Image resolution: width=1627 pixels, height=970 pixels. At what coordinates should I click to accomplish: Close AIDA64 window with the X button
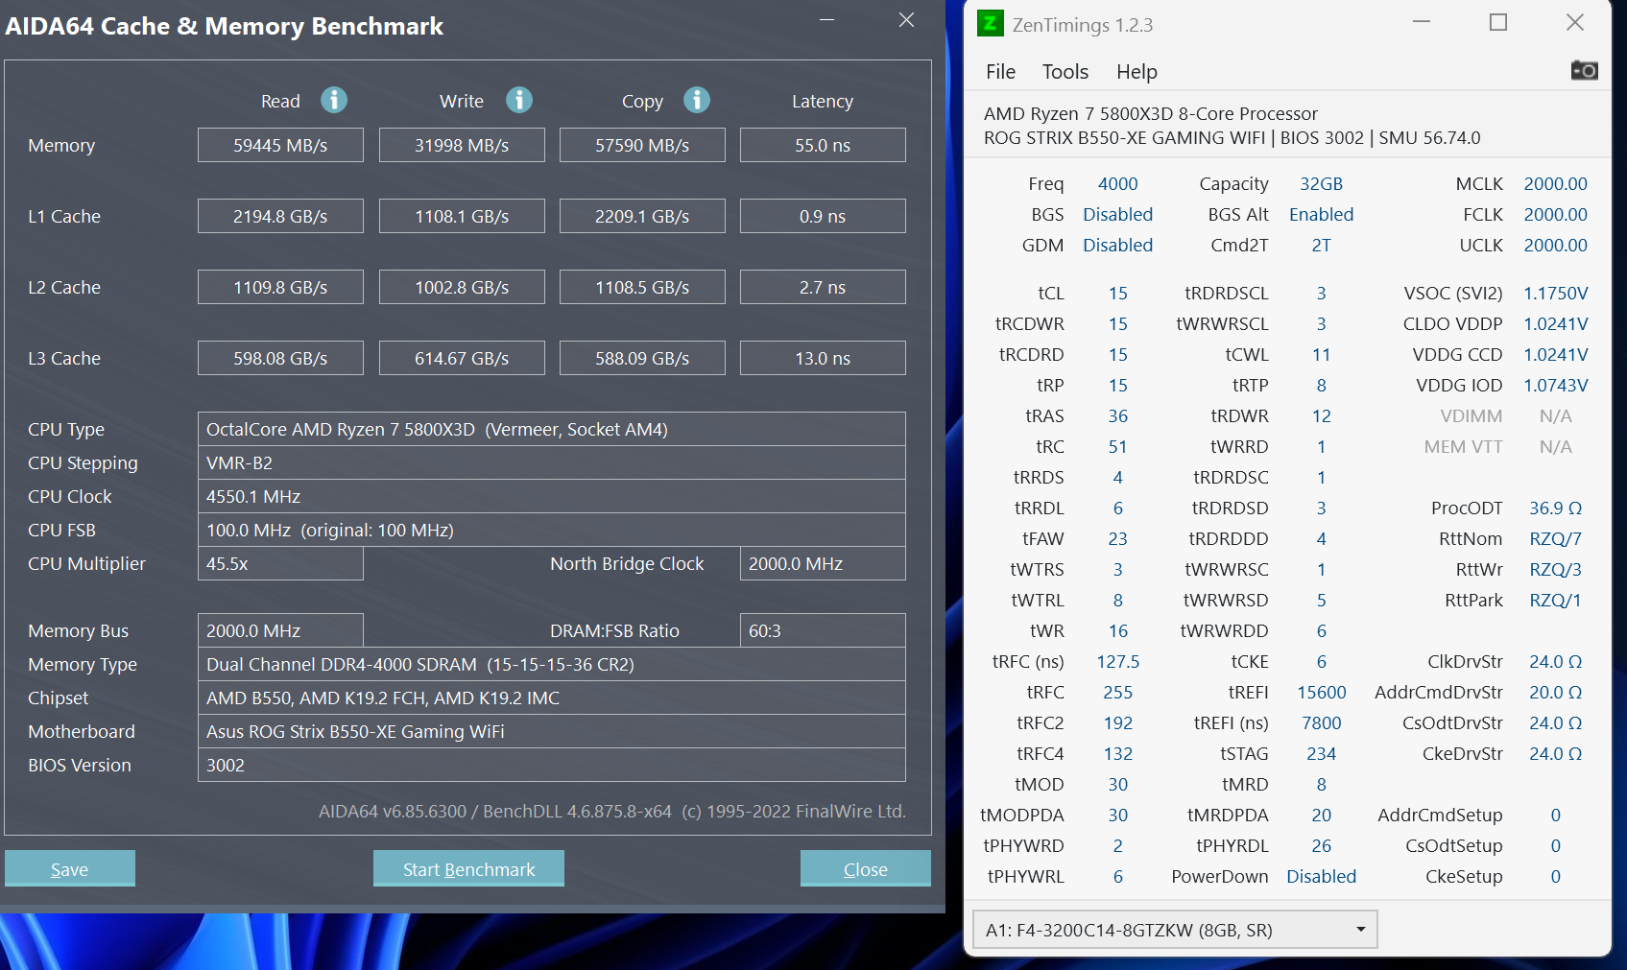pos(906,20)
